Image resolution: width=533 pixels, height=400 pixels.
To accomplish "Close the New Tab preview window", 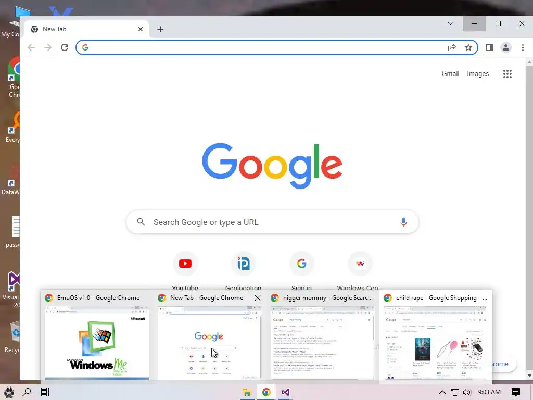I will click(258, 298).
